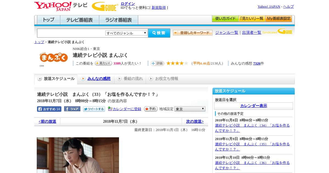The height and width of the screenshot is (173, 329).
Task: Open the ログイン link
Action: pos(128,4)
